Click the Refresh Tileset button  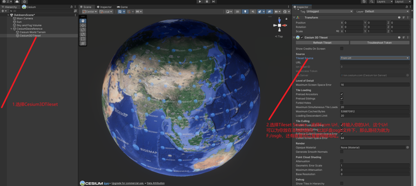[x=322, y=43]
